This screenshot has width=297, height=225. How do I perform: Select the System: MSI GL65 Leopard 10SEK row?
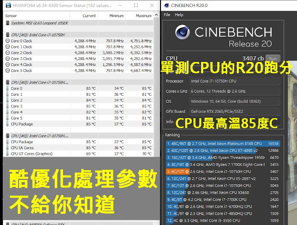pyautogui.click(x=78, y=23)
